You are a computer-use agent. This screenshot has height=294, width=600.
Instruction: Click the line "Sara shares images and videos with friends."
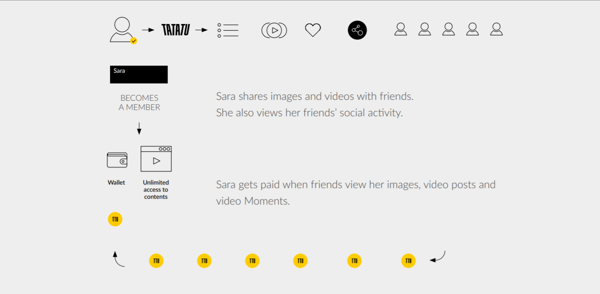[x=315, y=96]
